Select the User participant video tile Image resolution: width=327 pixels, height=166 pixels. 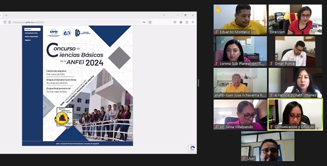point(268,146)
